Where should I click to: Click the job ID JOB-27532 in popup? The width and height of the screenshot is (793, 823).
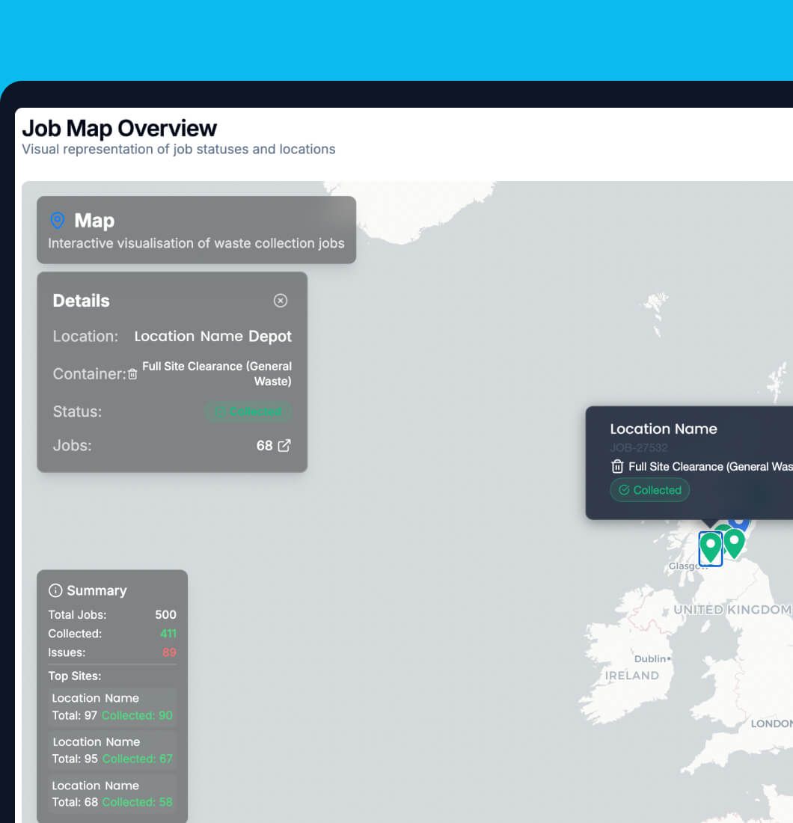pyautogui.click(x=639, y=447)
